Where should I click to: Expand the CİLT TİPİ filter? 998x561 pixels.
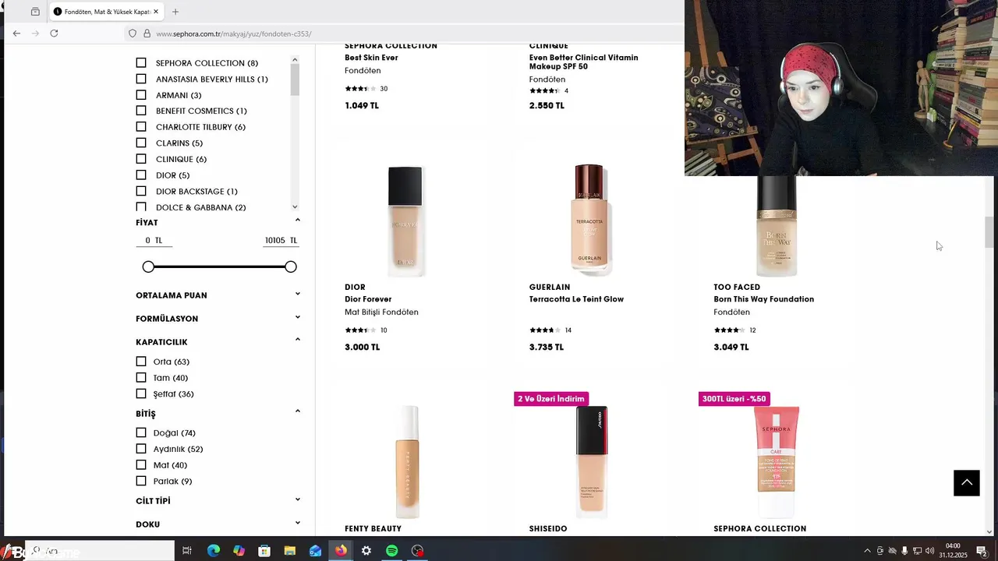pyautogui.click(x=298, y=500)
